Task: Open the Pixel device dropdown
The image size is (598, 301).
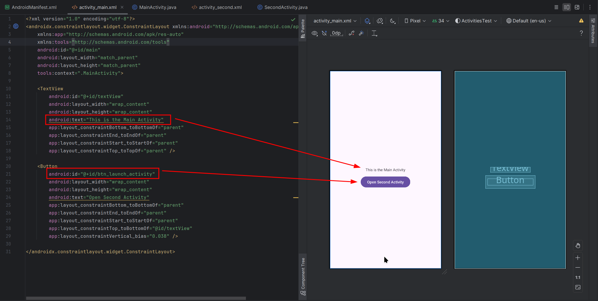Action: click(x=415, y=21)
